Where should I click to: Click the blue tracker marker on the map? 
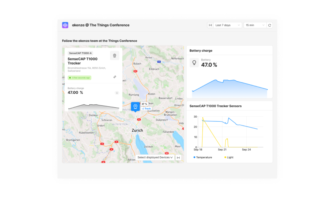click(x=135, y=106)
